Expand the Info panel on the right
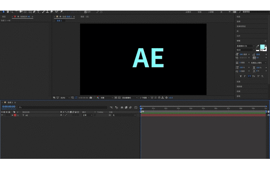The width and height of the screenshot is (270, 169). (238, 17)
